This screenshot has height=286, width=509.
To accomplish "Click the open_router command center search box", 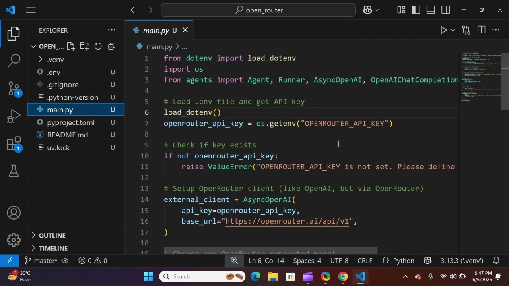I will click(258, 10).
